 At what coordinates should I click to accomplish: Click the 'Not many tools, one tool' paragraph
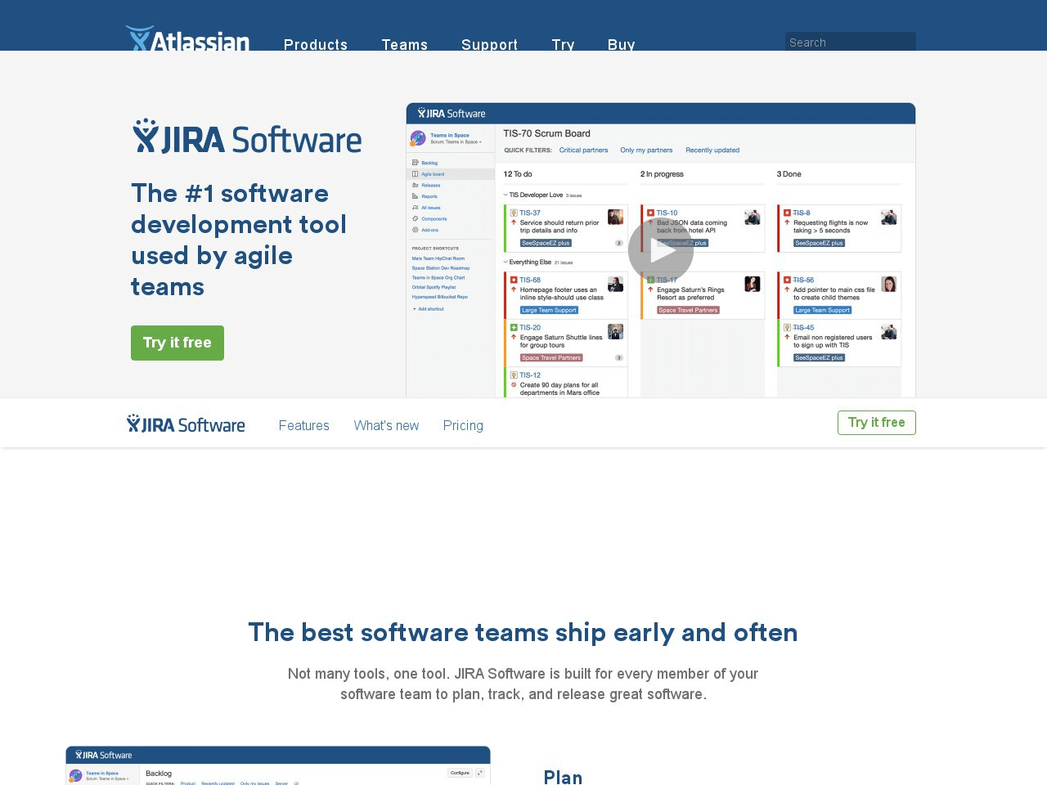(x=523, y=684)
